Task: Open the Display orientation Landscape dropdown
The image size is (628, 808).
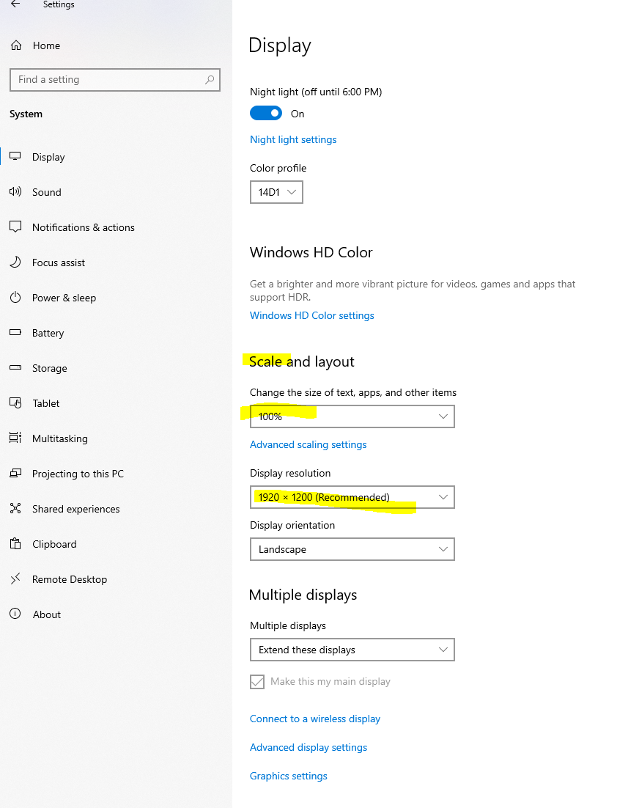Action: (352, 549)
